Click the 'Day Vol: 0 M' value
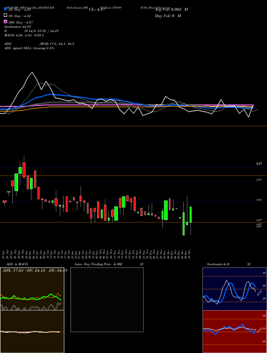267x353 pixels. coord(168,16)
